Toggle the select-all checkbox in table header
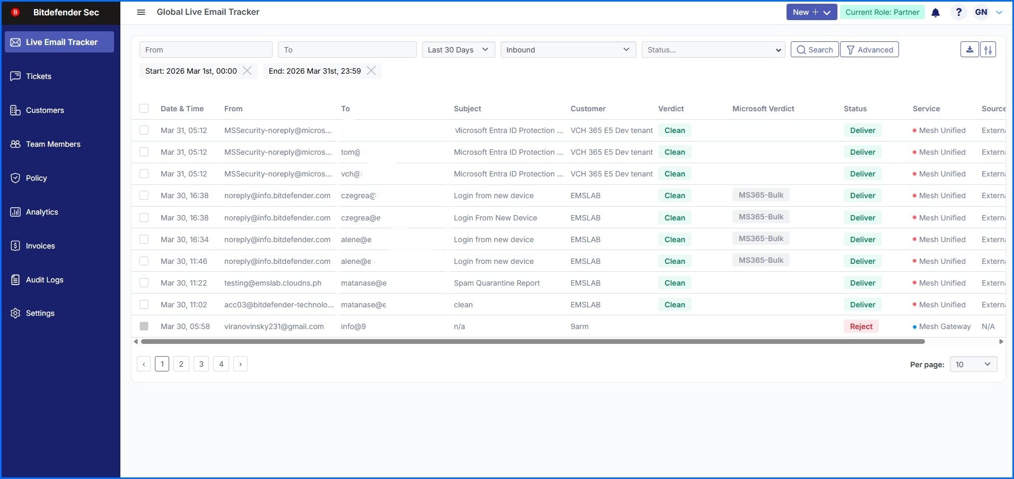Image resolution: width=1014 pixels, height=479 pixels. coord(144,108)
